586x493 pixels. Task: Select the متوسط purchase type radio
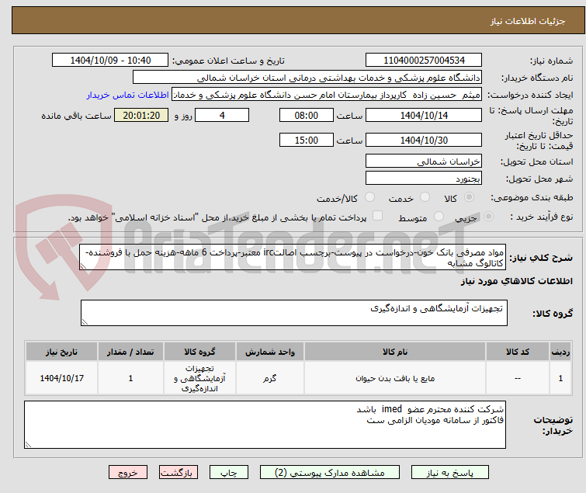[439, 217]
